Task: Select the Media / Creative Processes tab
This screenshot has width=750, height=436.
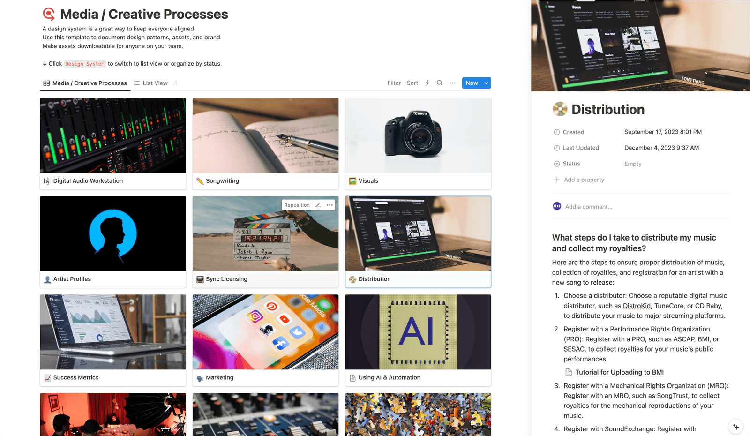Action: (x=85, y=83)
